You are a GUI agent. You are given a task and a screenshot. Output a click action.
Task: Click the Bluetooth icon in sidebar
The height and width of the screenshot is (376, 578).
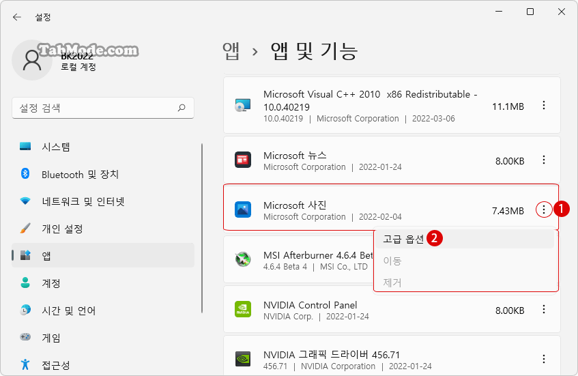tap(25, 173)
